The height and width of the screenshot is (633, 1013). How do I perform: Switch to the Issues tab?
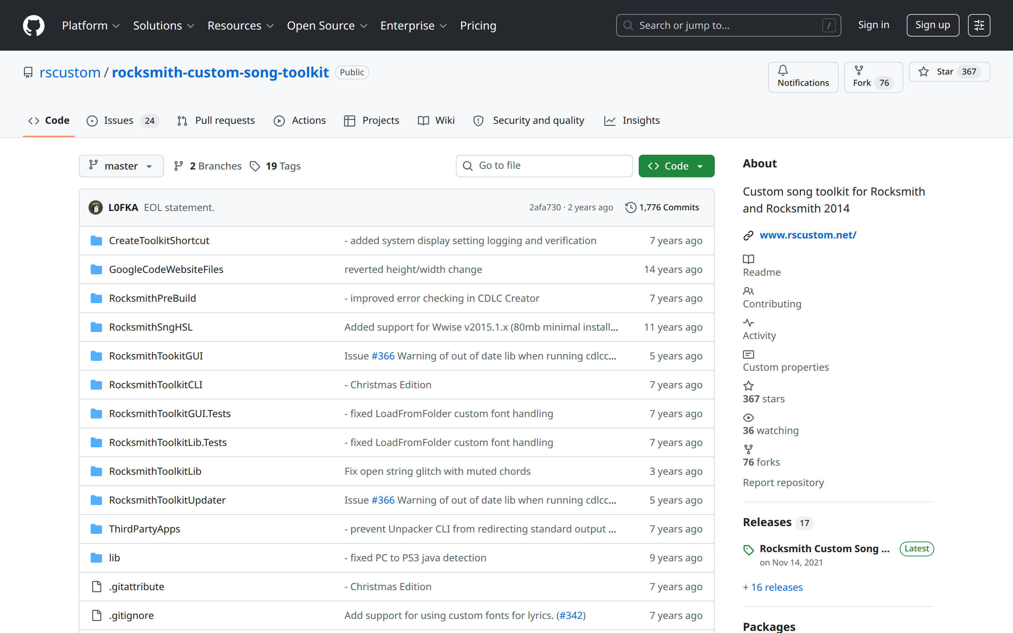(x=122, y=121)
